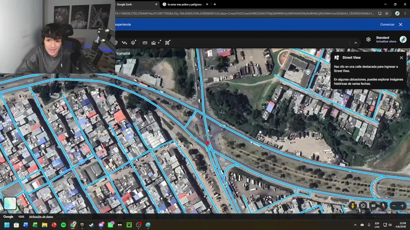This screenshot has height=230, width=410.
Task: Zoom in with the plus button
Action: [x=402, y=206]
